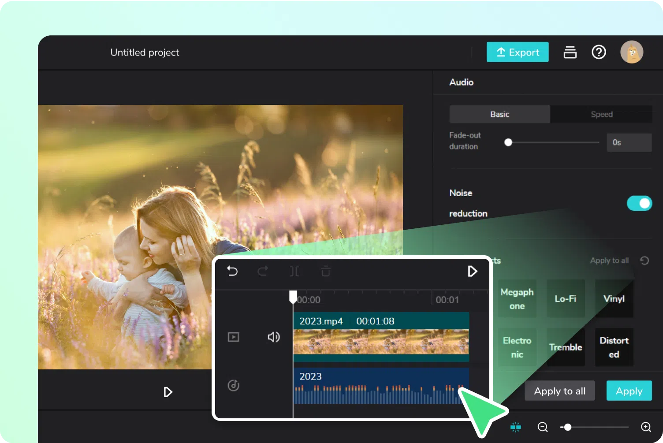Click the audio track music note icon
663x443 pixels.
(234, 385)
